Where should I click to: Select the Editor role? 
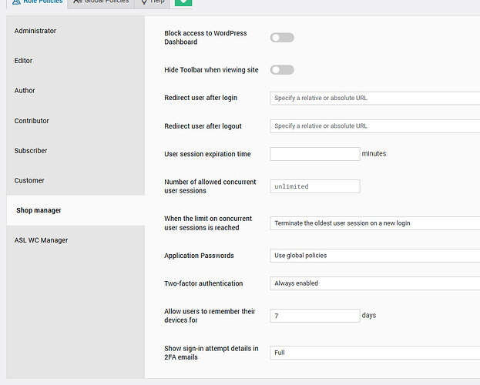click(24, 61)
